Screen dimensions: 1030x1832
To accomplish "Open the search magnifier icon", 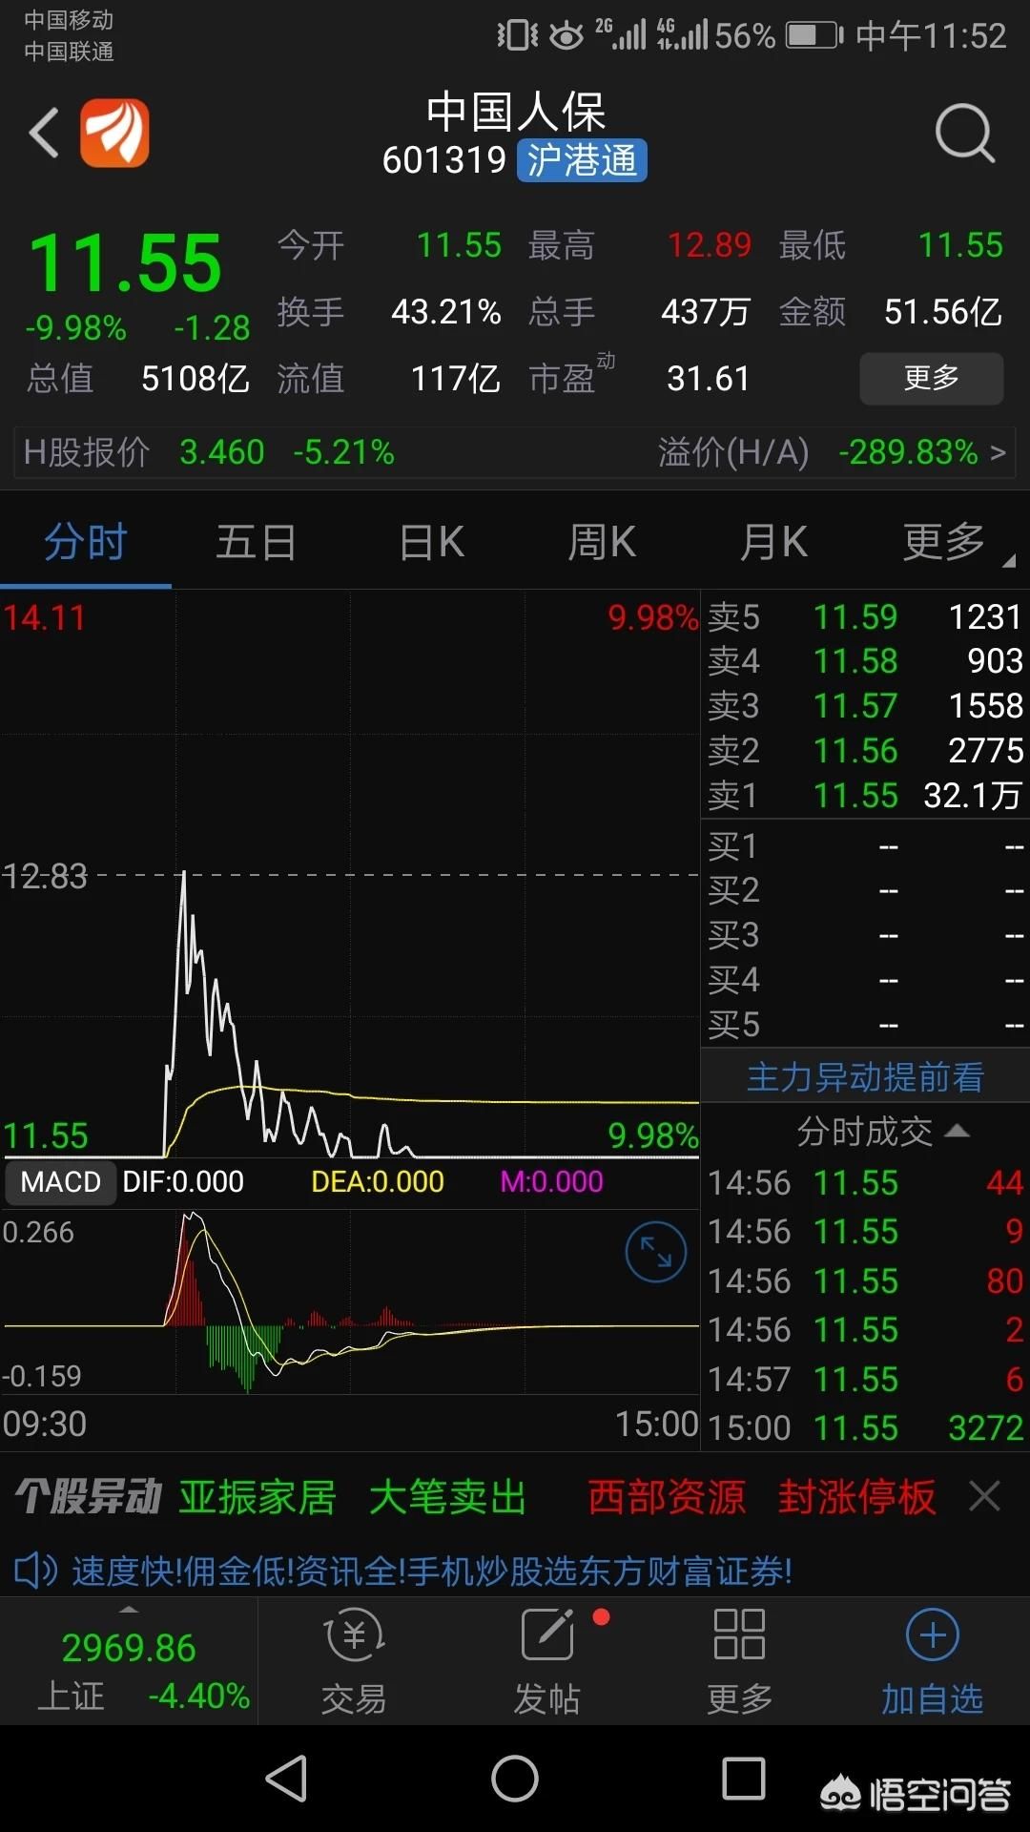I will tap(964, 134).
